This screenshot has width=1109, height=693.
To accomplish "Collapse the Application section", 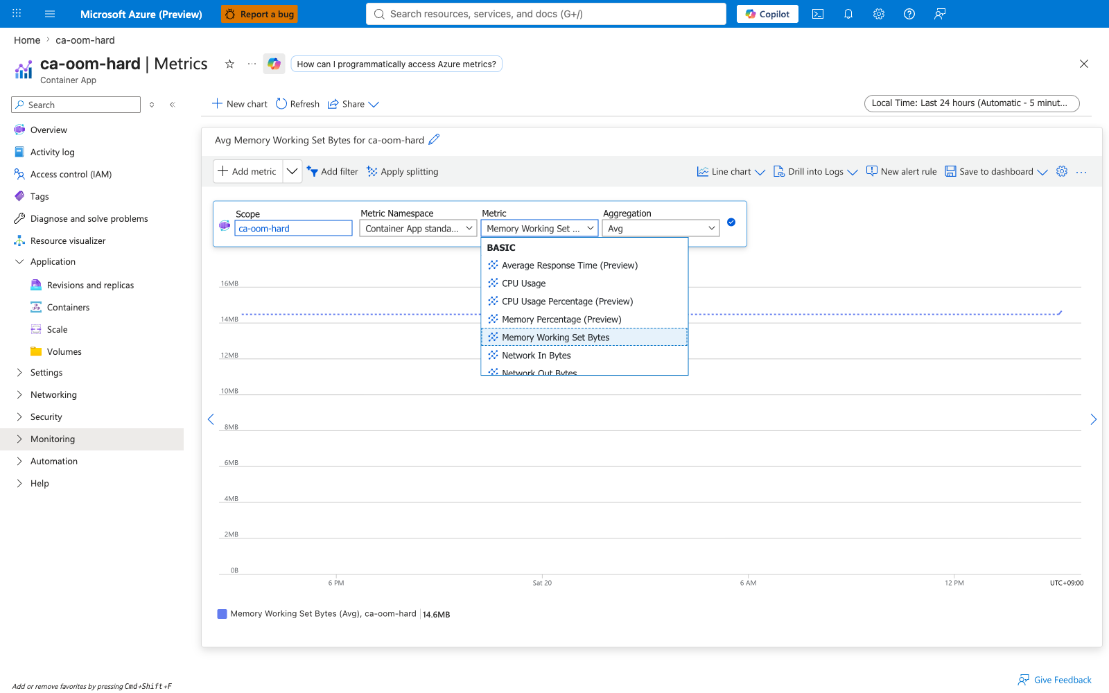I will [x=19, y=262].
